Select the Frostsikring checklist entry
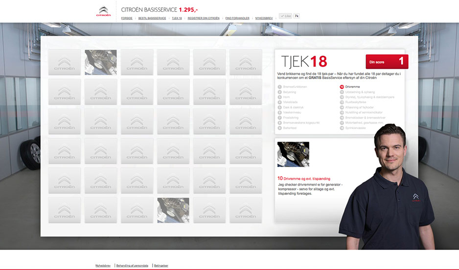This screenshot has width=459, height=270. tap(288, 118)
